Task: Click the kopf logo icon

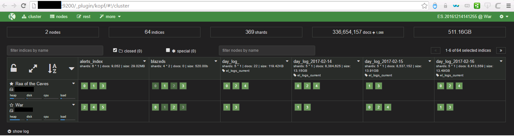Action: (12, 16)
